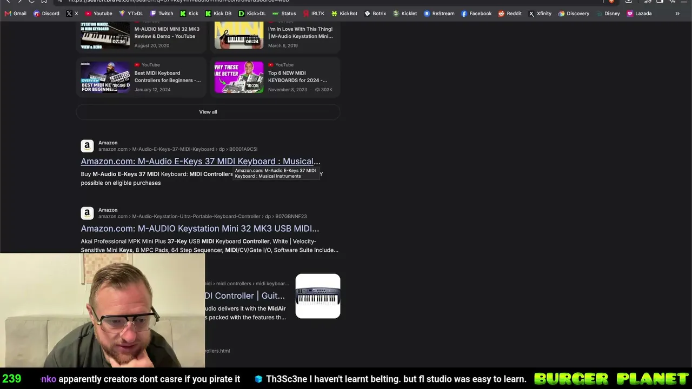692x389 pixels.
Task: Click the 'August 20, 2020' video date
Action: (152, 45)
